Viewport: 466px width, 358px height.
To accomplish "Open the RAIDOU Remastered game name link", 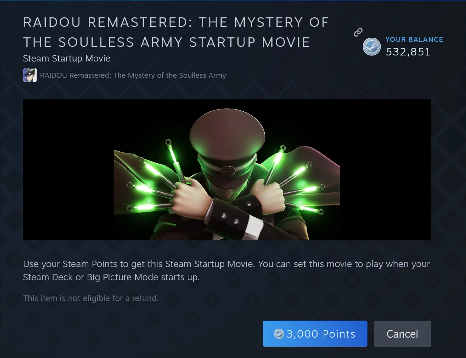I will [x=133, y=75].
